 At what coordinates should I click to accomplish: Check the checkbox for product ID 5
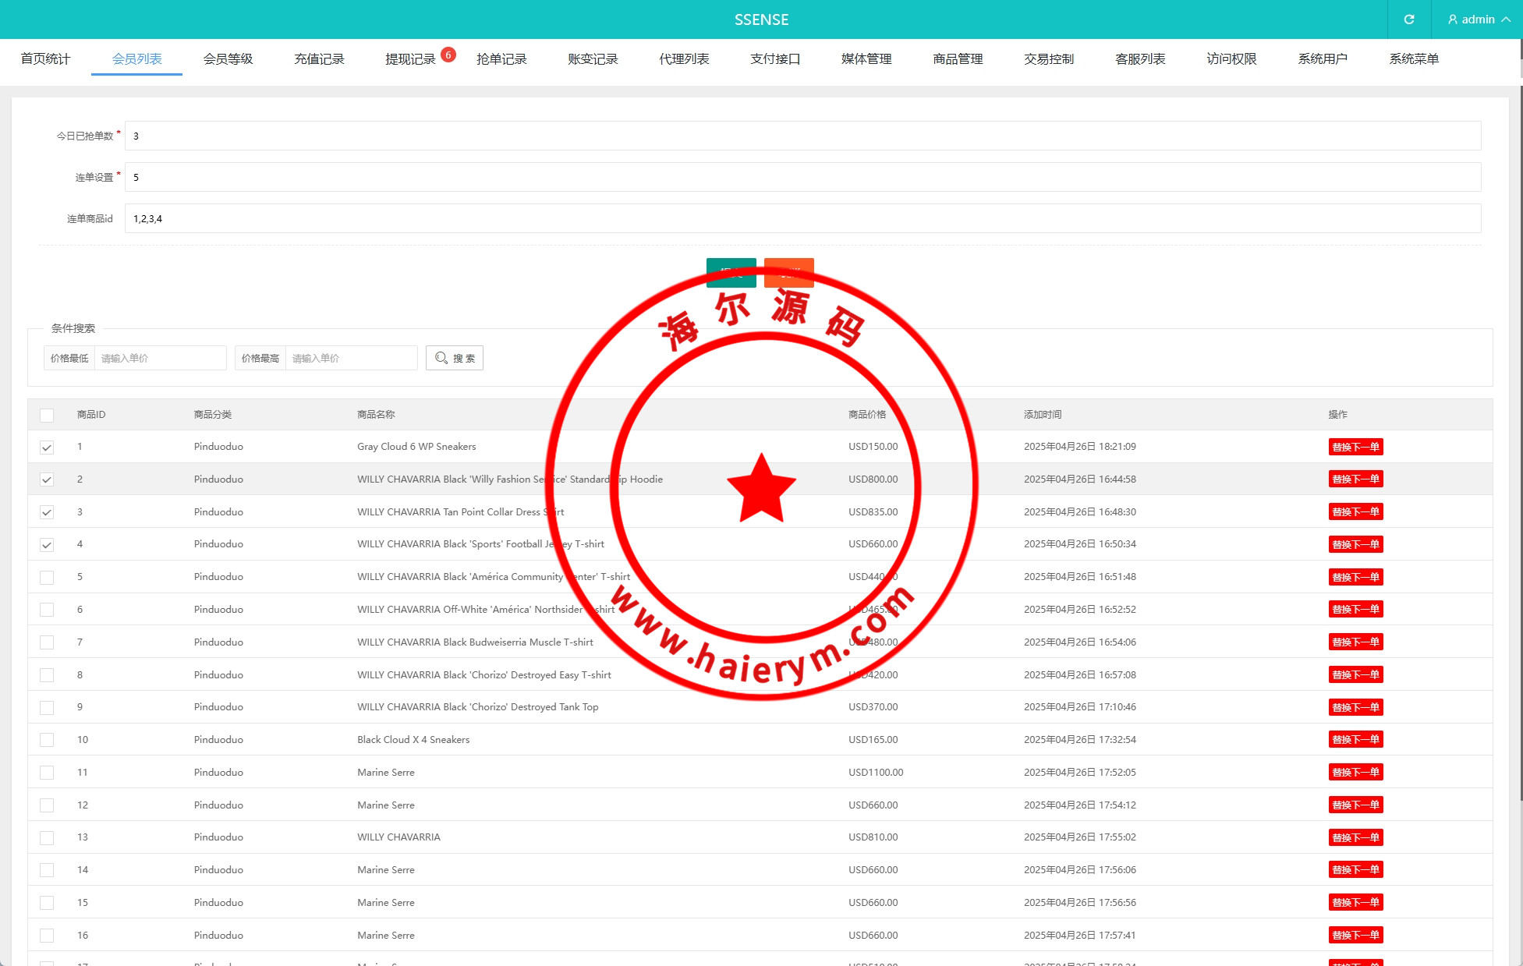[x=47, y=578]
